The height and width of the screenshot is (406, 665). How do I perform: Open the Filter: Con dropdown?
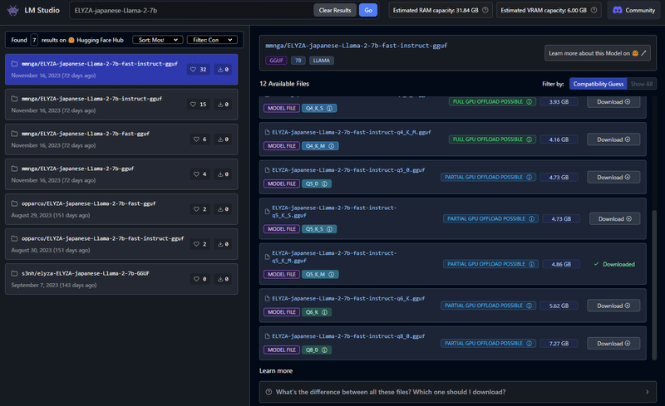pyautogui.click(x=212, y=40)
